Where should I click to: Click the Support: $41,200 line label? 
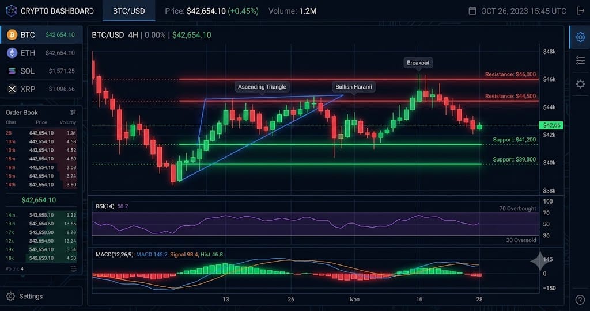point(515,140)
